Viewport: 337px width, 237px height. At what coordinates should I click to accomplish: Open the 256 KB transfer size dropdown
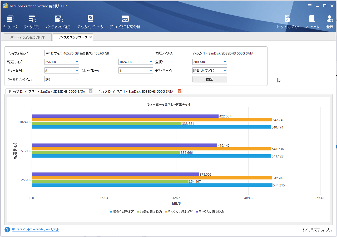(77, 62)
